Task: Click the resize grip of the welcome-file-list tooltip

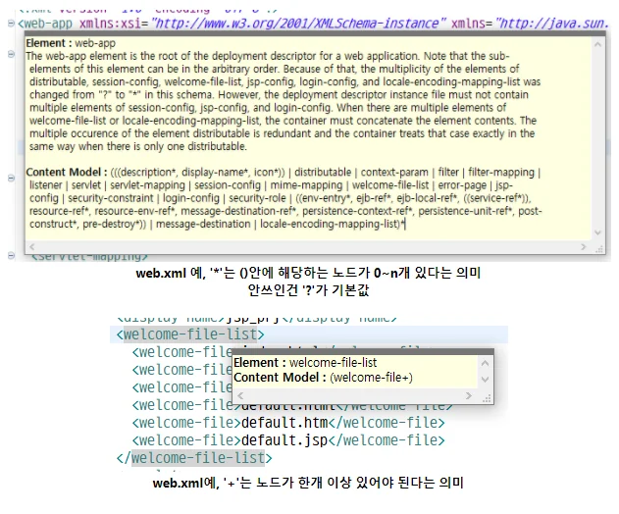Action: [488, 398]
